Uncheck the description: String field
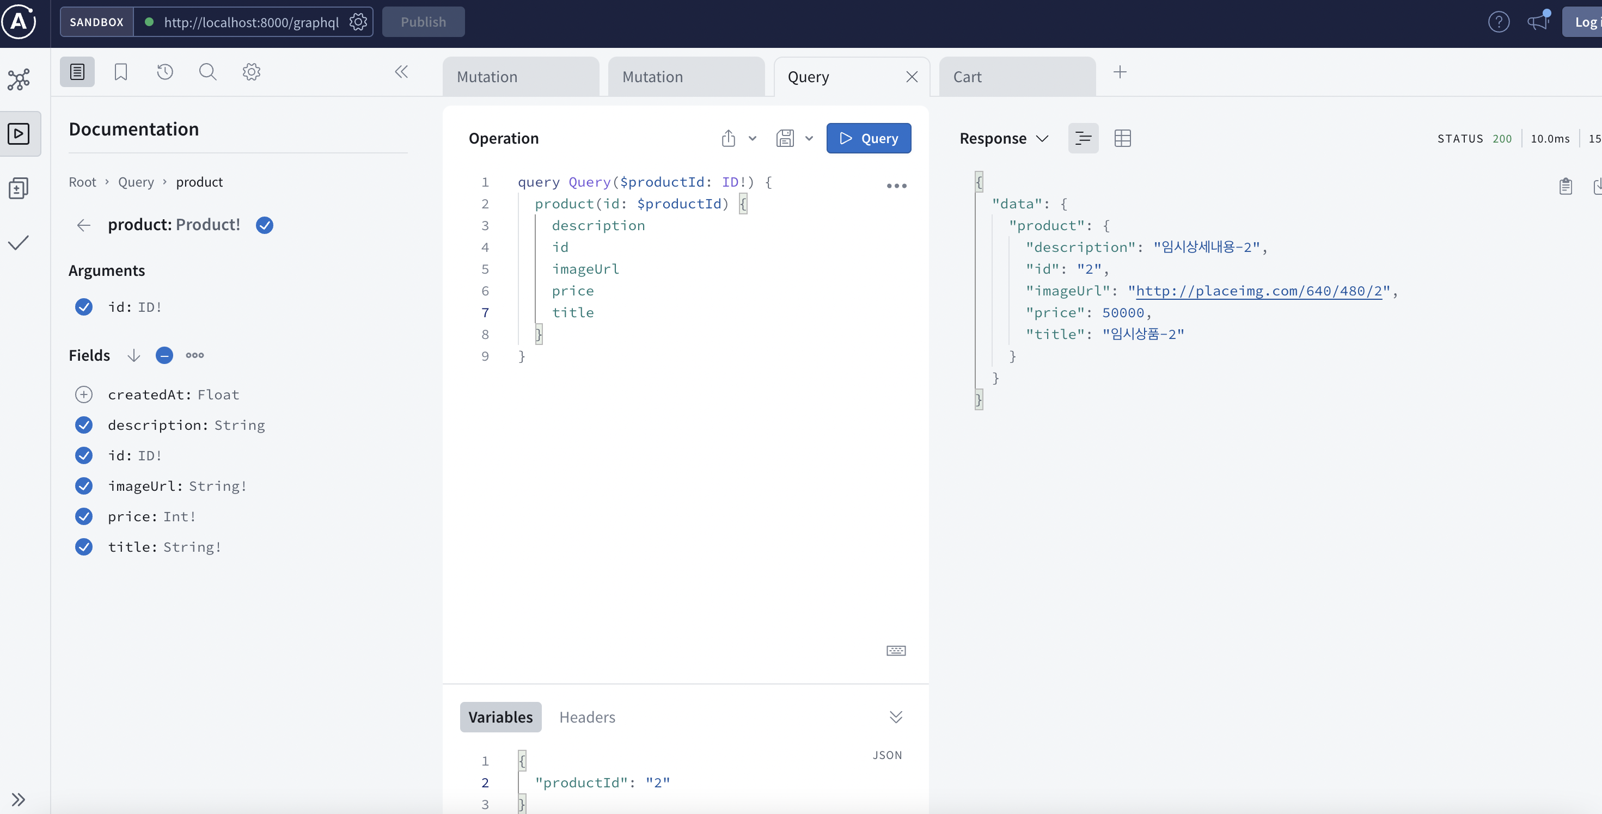Viewport: 1602px width, 814px height. point(84,425)
